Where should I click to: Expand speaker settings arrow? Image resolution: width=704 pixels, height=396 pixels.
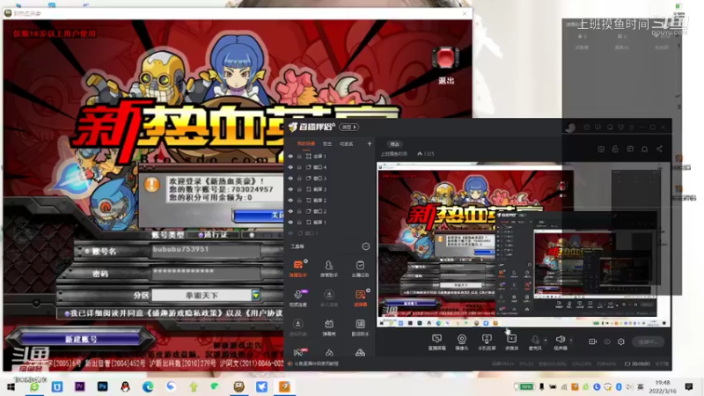(570, 340)
